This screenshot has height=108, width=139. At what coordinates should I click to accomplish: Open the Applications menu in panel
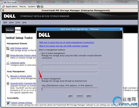pos(12,6)
